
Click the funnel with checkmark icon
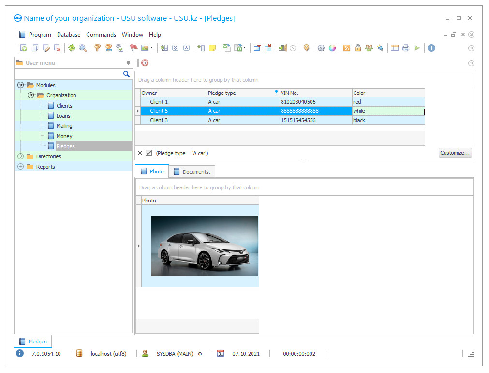[119, 48]
